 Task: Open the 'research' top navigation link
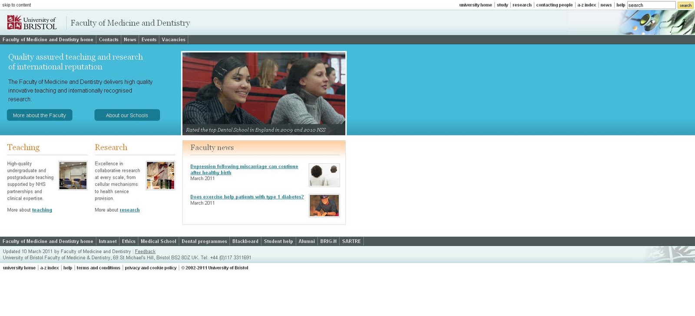point(522,5)
